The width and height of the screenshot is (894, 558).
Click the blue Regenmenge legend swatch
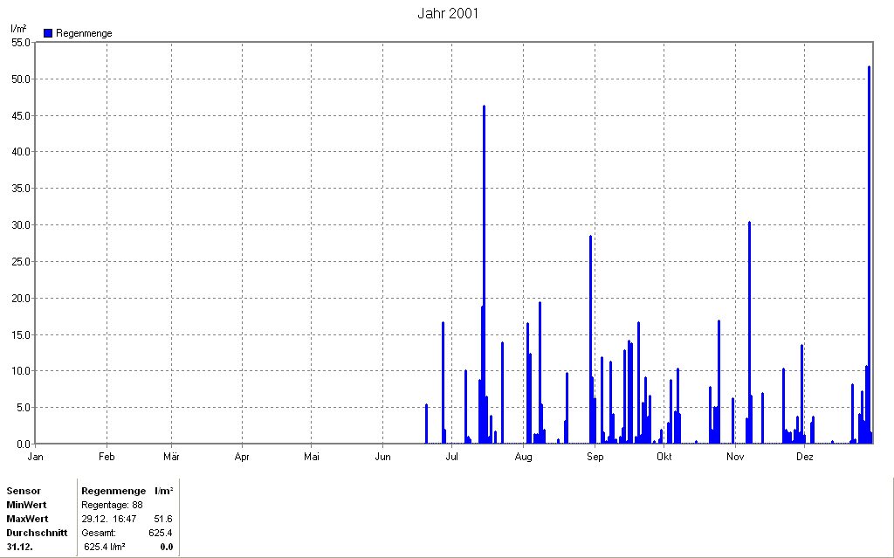(x=48, y=33)
